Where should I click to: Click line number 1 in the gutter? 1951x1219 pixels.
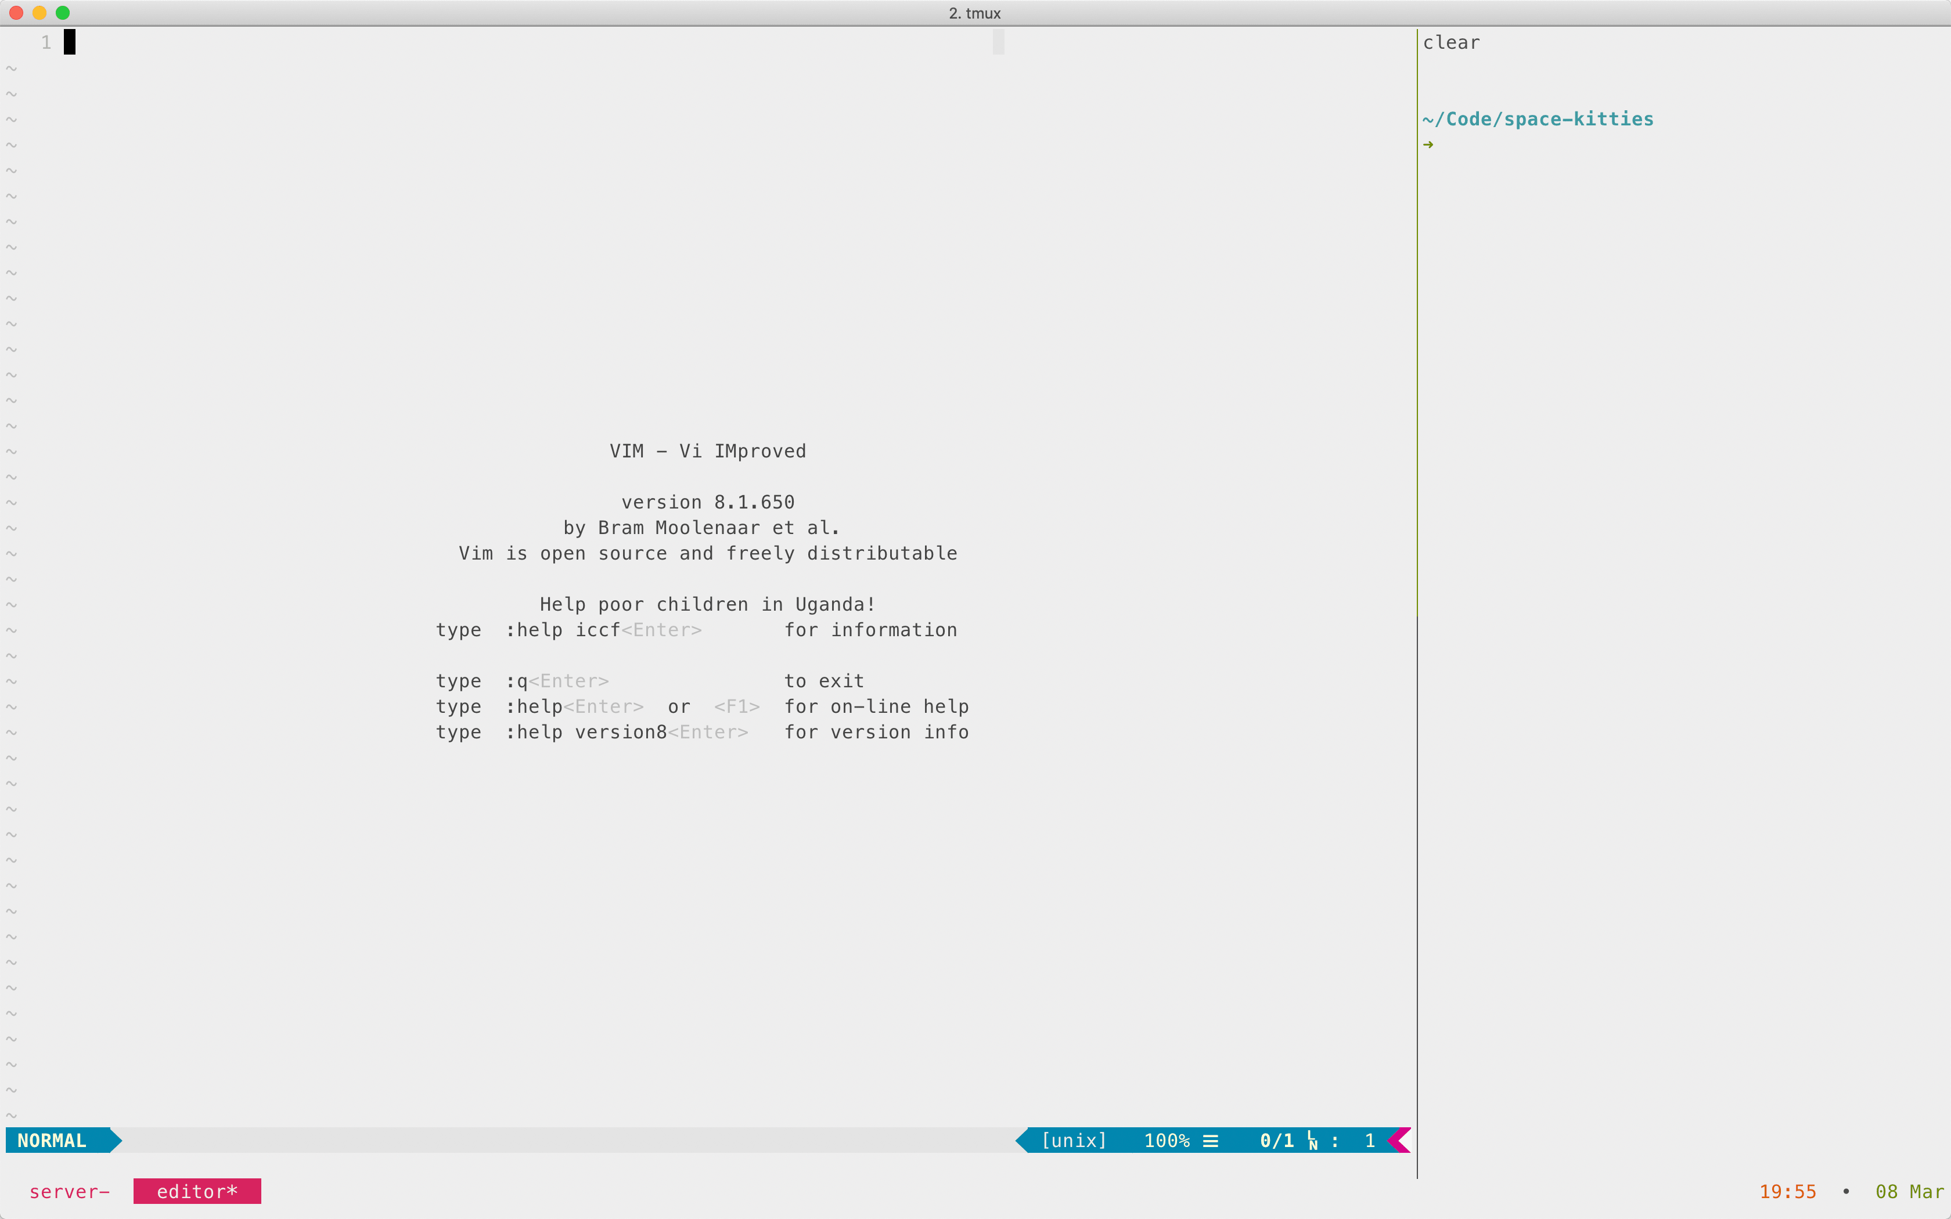click(47, 43)
